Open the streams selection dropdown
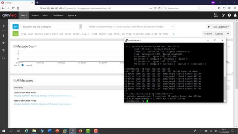This screenshot has width=238, height=134. 131,26
